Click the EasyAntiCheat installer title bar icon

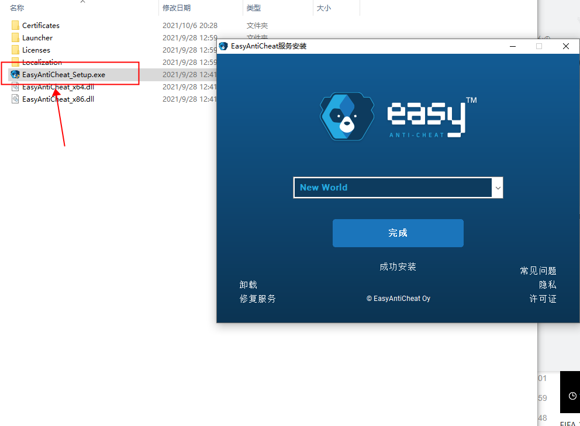tap(223, 46)
